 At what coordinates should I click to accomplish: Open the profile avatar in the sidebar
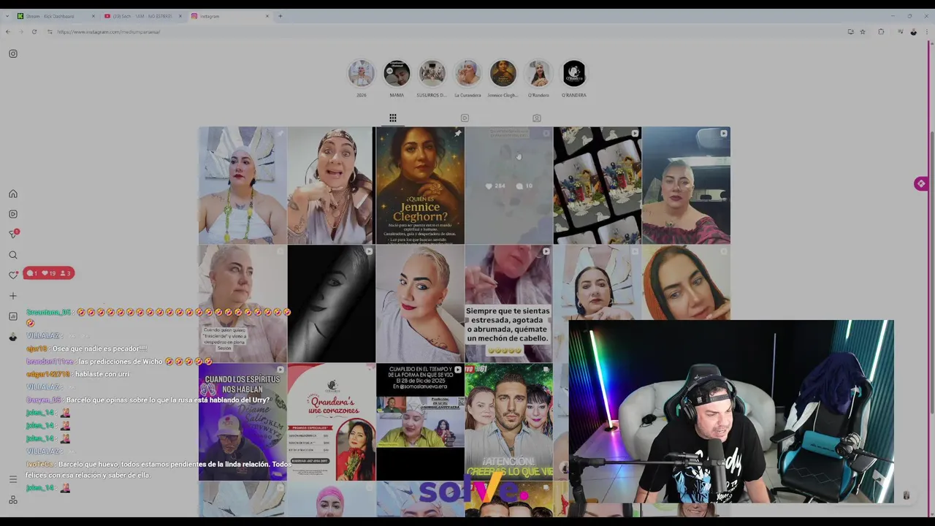pos(13,337)
